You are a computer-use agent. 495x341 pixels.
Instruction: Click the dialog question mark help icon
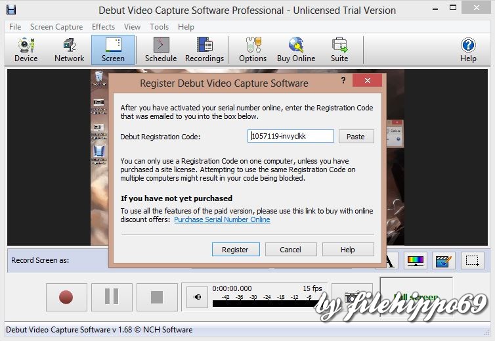pyautogui.click(x=343, y=80)
